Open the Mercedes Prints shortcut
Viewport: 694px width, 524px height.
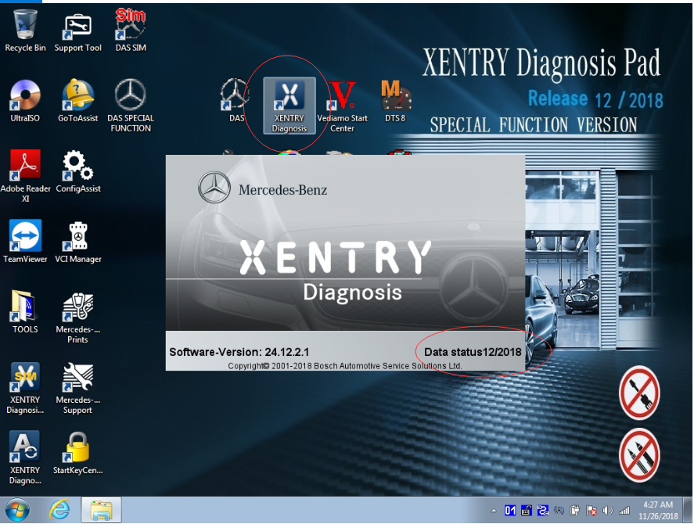(x=78, y=317)
